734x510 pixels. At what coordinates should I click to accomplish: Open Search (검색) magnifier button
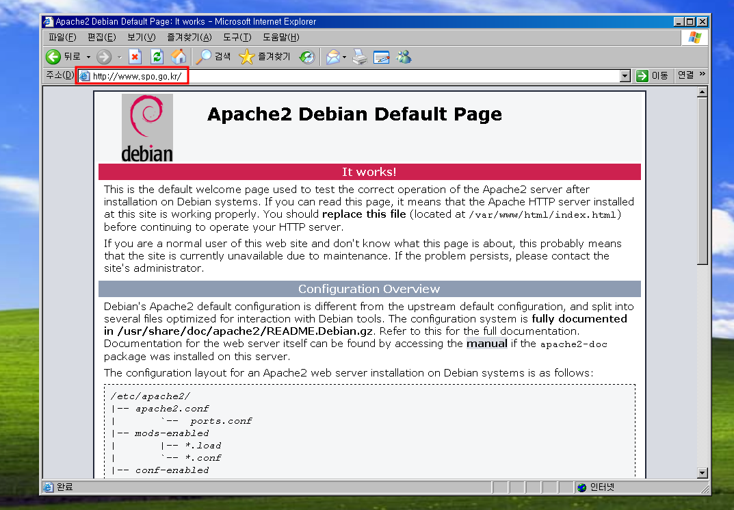point(213,57)
